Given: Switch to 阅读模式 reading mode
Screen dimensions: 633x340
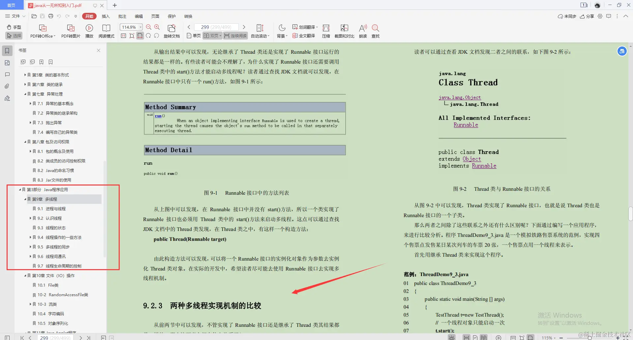Looking at the screenshot, I should [x=106, y=32].
